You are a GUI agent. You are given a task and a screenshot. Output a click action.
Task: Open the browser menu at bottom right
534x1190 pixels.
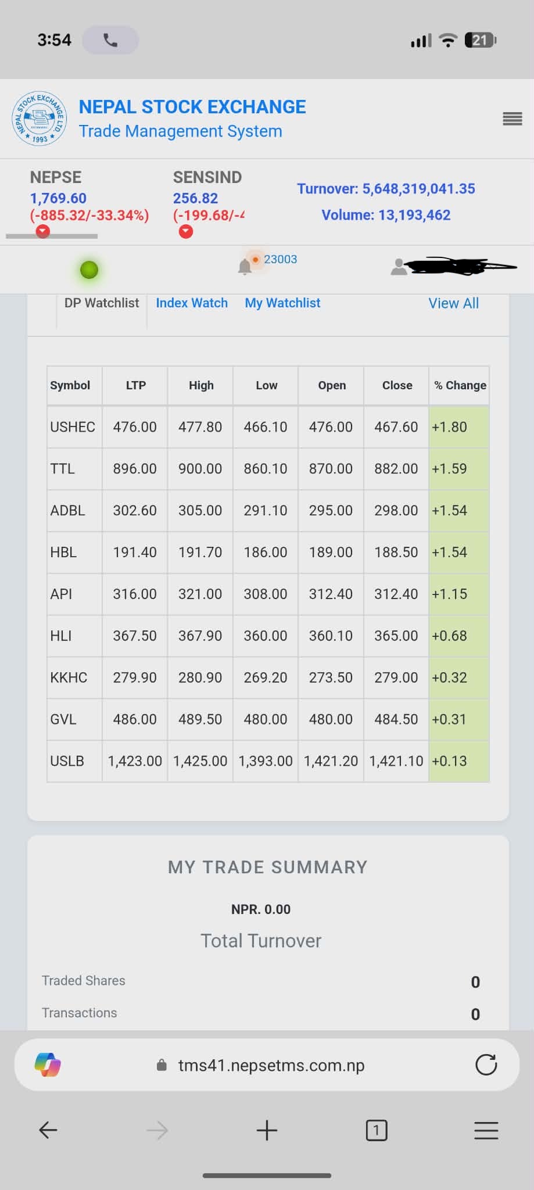(x=486, y=1130)
